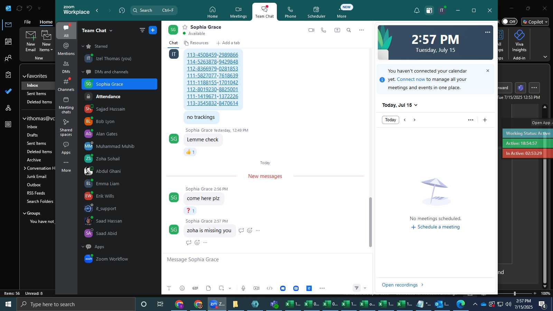Open the Attendance channel

click(119, 96)
